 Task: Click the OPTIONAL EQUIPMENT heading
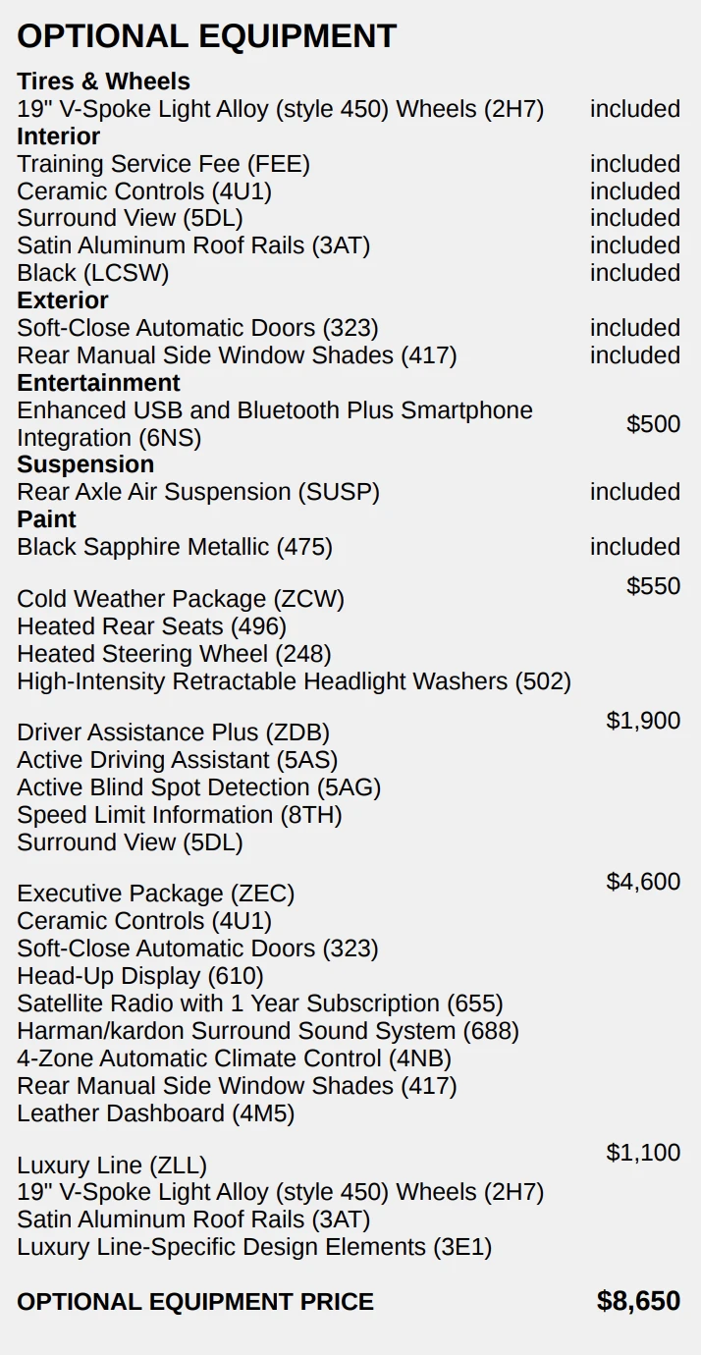click(206, 36)
